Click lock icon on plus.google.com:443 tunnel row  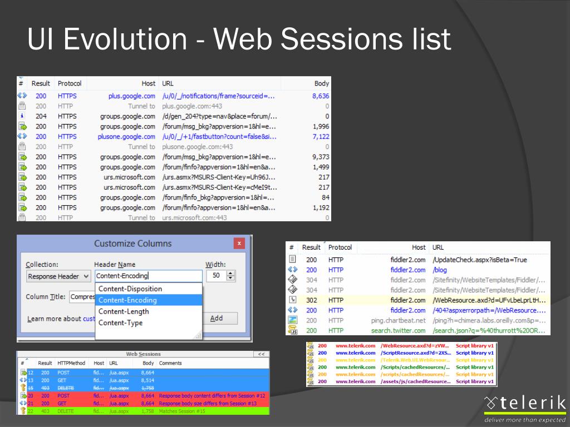point(22,106)
